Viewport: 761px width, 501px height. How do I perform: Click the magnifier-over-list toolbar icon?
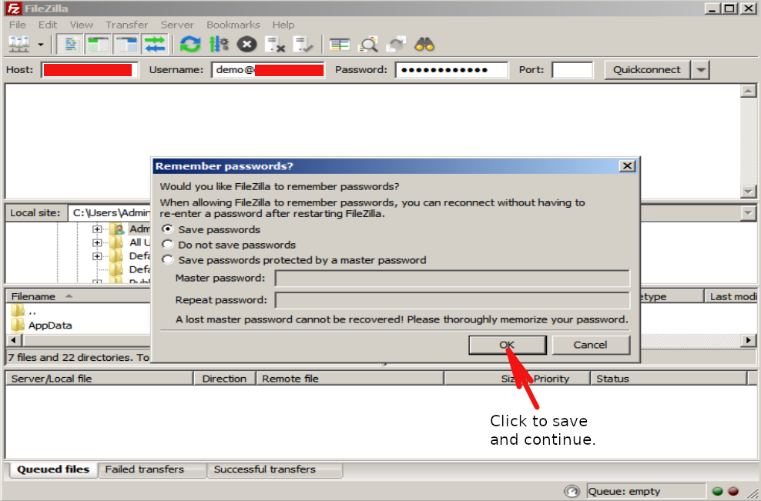tap(368, 45)
